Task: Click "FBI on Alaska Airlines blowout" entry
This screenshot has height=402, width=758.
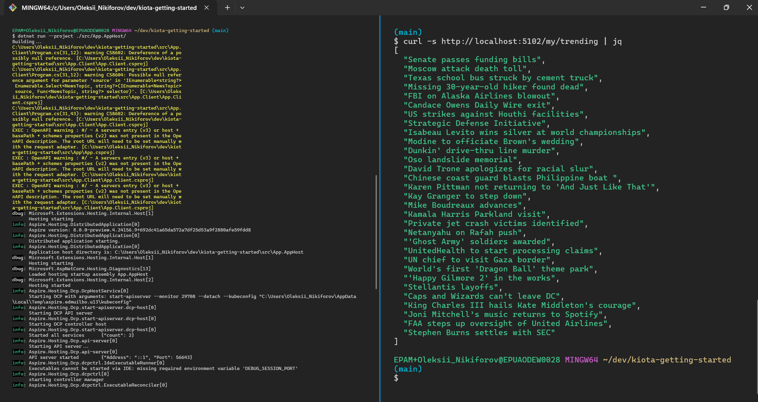Action: point(481,96)
